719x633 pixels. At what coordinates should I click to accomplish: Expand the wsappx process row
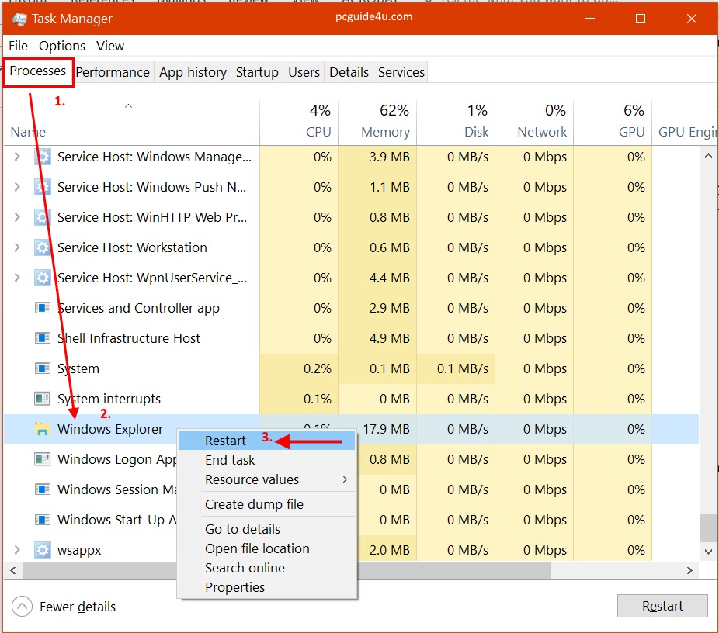17,550
